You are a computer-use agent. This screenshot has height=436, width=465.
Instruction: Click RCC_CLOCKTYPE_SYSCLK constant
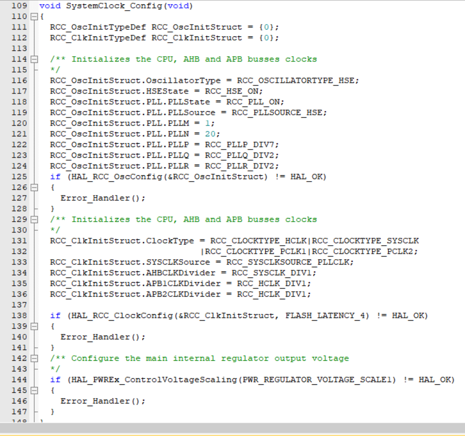(365, 240)
